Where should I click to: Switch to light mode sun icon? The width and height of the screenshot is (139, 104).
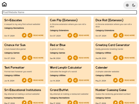(x=127, y=5)
